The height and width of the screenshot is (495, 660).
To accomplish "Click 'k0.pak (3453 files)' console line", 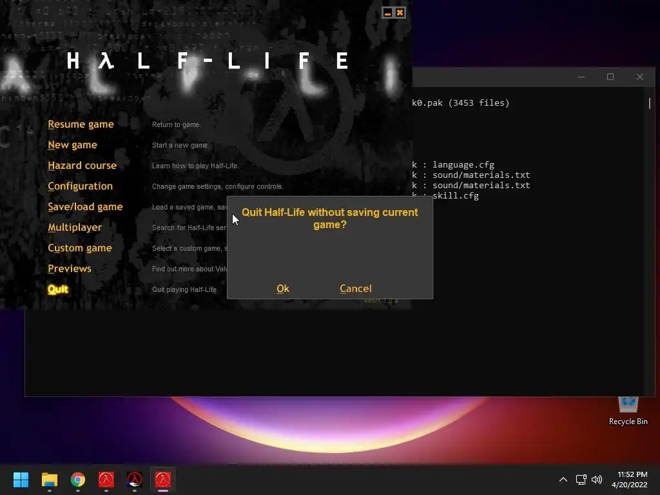I will coord(460,102).
